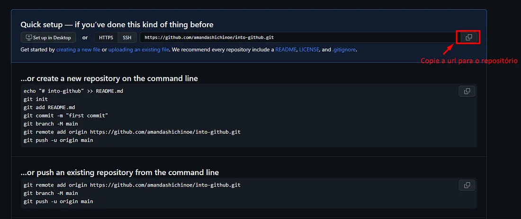Copy the push existing repository commands
The image size is (521, 219).
click(467, 185)
